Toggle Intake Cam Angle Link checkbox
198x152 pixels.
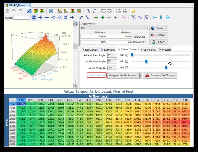(127, 61)
